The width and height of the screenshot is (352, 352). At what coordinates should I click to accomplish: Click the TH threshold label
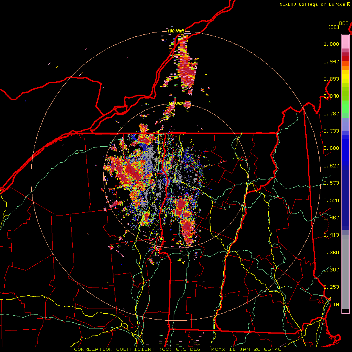coord(336,305)
